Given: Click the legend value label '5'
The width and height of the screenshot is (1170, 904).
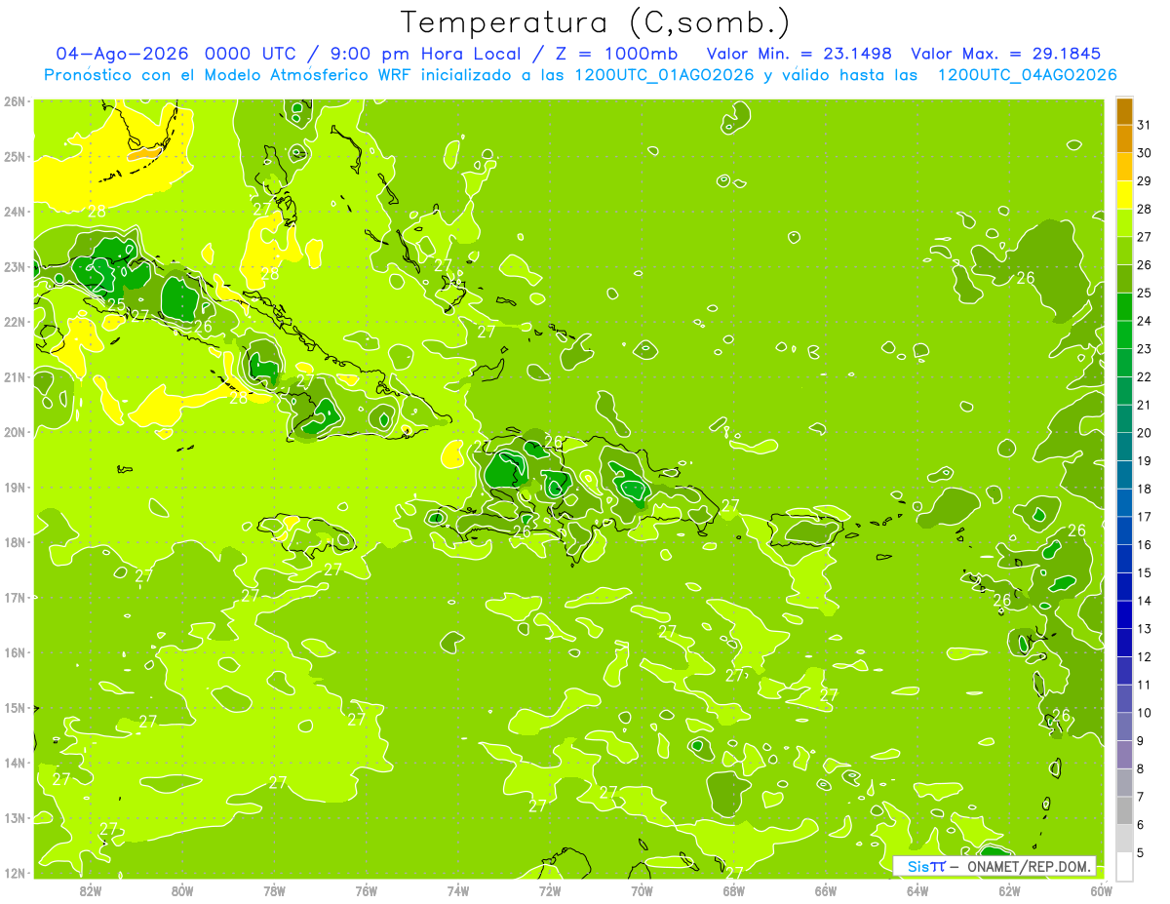Looking at the screenshot, I should point(1141,852).
